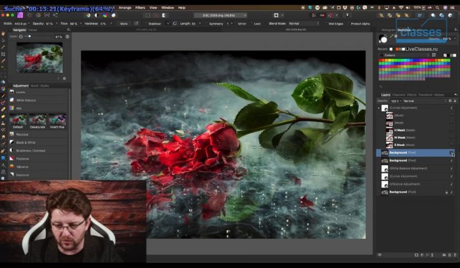
Task: Apply the Invert Hue HSL preset
Action: tap(57, 120)
